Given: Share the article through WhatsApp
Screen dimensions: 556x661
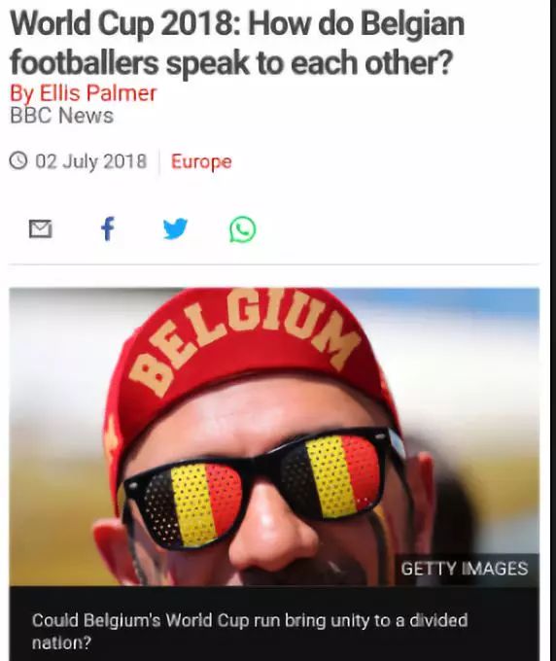Looking at the screenshot, I should 242,229.
